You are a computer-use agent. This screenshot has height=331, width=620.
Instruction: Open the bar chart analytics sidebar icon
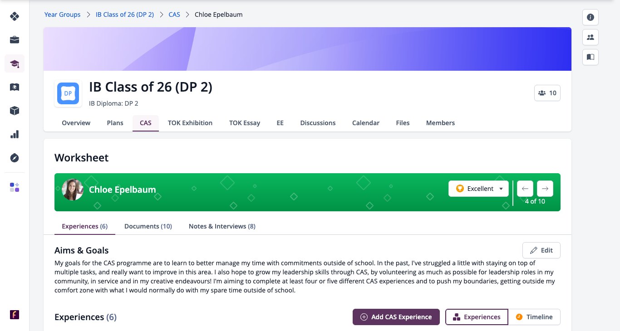(x=15, y=134)
